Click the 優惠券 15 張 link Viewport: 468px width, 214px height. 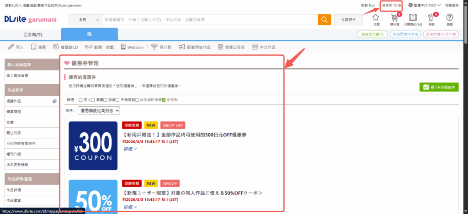pyautogui.click(x=391, y=5)
